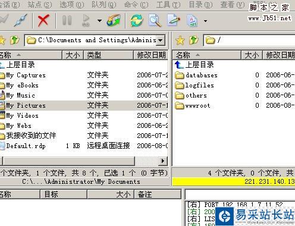The image size is (295, 226).
Task: Click the remote pane star bookmark icon
Action: point(180,40)
